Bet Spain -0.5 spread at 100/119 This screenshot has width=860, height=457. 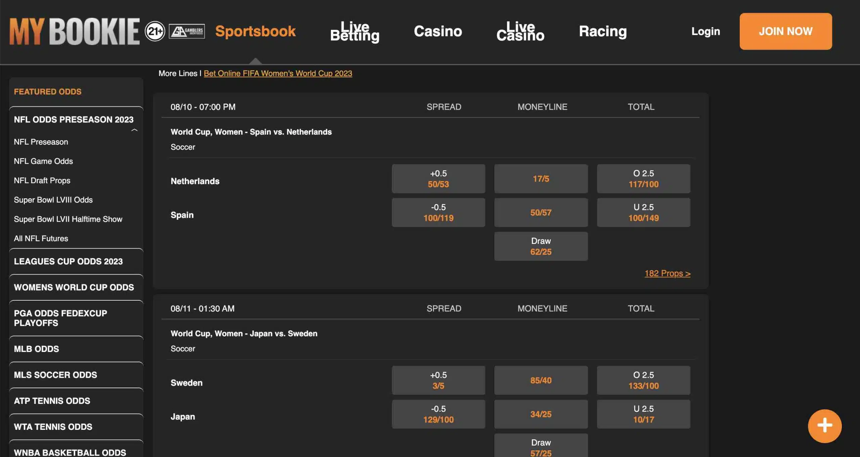438,212
